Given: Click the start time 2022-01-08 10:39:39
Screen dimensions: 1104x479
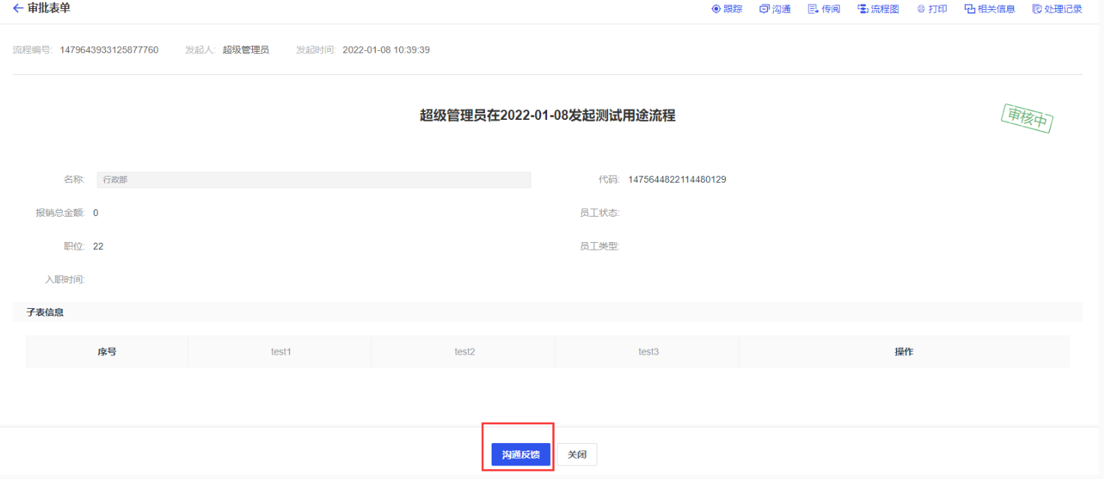Looking at the screenshot, I should (386, 50).
